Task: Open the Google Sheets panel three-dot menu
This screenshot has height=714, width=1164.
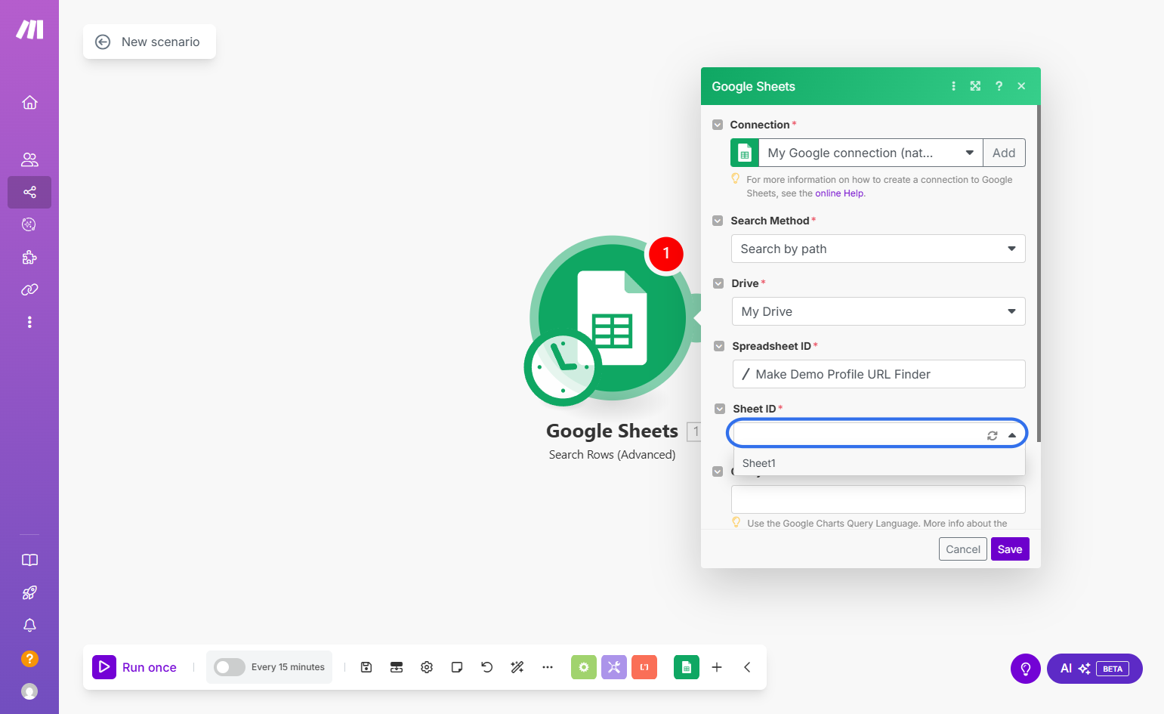Action: pos(953,86)
